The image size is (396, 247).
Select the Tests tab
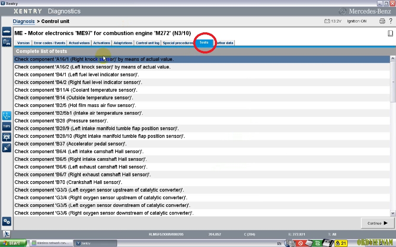(204, 43)
